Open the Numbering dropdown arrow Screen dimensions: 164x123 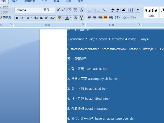tap(101, 10)
